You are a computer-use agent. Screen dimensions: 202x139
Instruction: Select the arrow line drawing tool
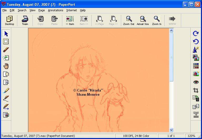pos(6,107)
